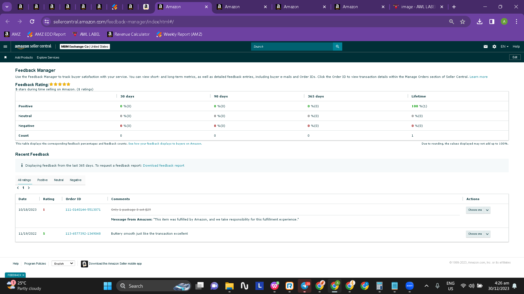Open the messages envelope icon
524x294 pixels.
pos(486,47)
